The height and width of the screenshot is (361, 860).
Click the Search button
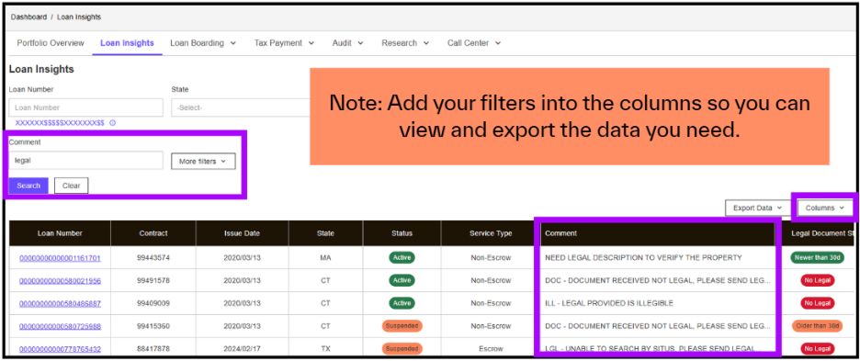(x=28, y=186)
